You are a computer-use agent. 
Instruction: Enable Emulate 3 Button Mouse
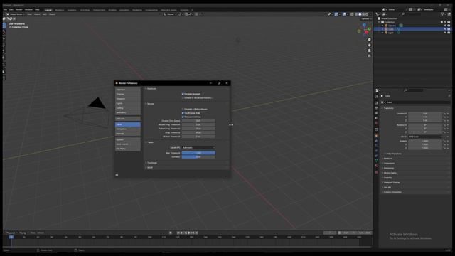[183, 109]
